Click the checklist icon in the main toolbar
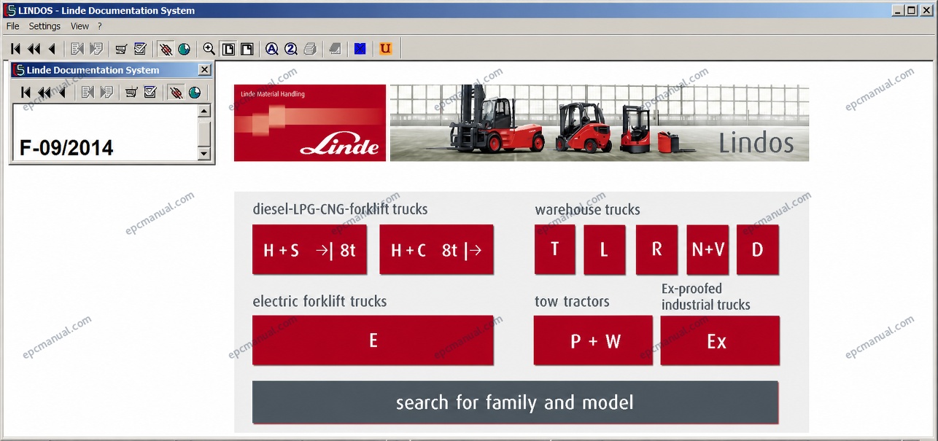938x441 pixels. pyautogui.click(x=140, y=49)
